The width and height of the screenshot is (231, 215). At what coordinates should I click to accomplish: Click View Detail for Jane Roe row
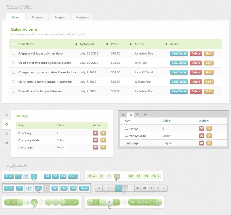(x=179, y=63)
